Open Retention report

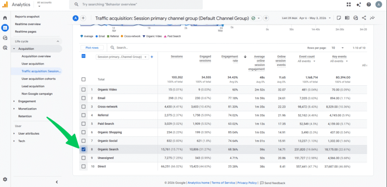[x=25, y=116]
